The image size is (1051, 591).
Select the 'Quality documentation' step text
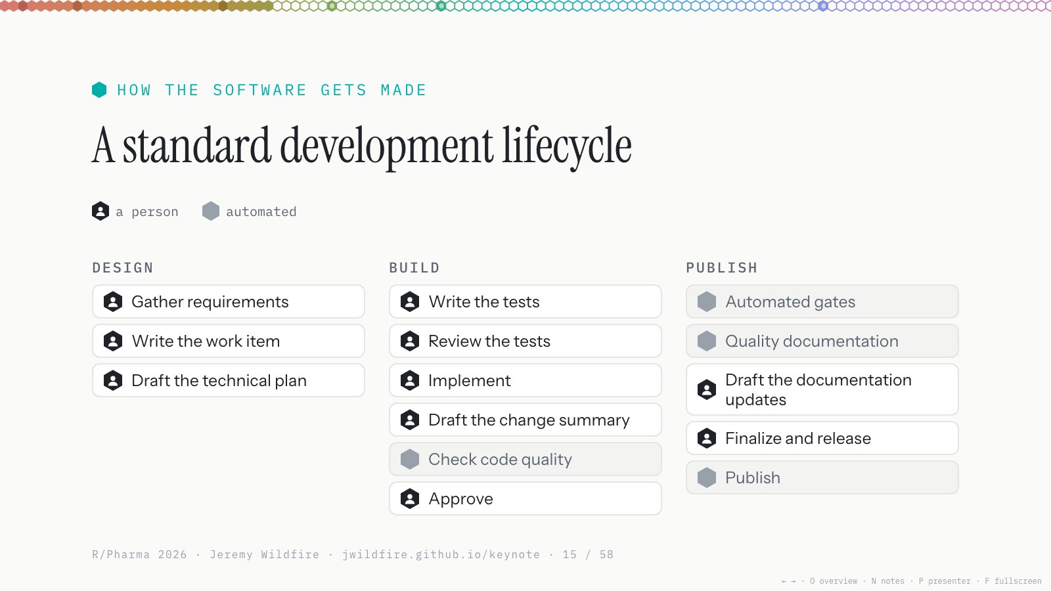click(x=812, y=341)
